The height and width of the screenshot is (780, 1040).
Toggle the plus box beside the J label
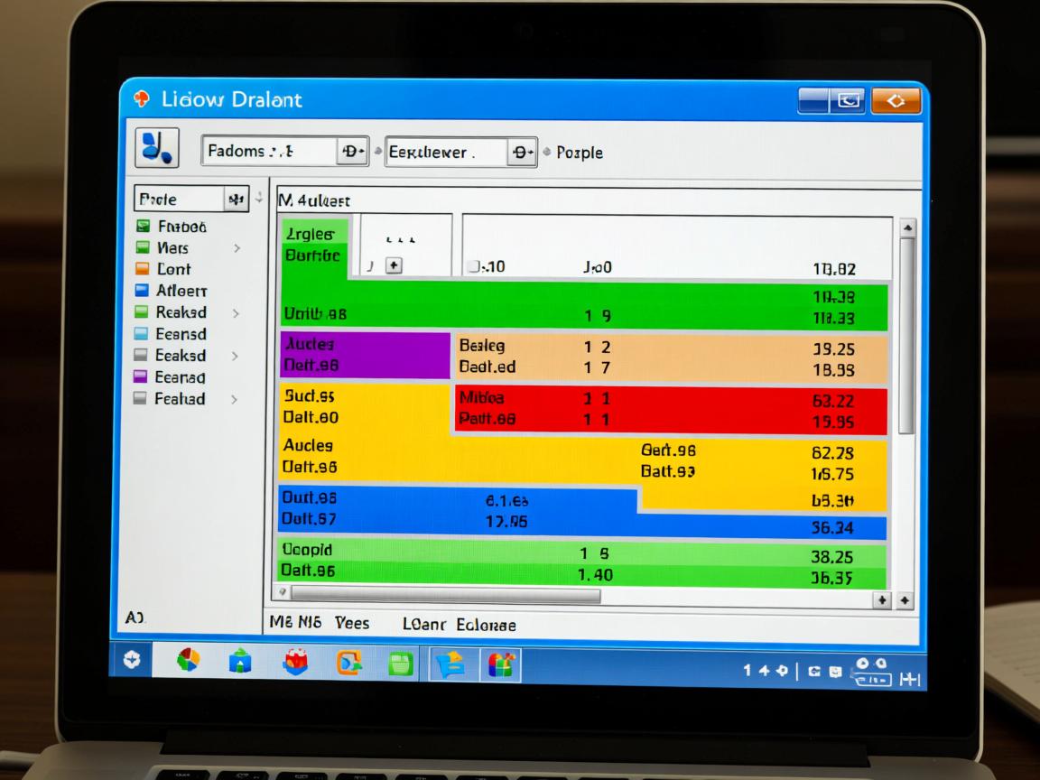[393, 266]
